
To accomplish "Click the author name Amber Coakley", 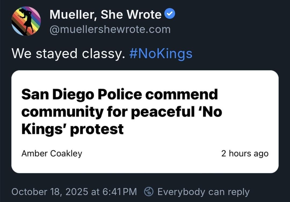I will coord(52,154).
